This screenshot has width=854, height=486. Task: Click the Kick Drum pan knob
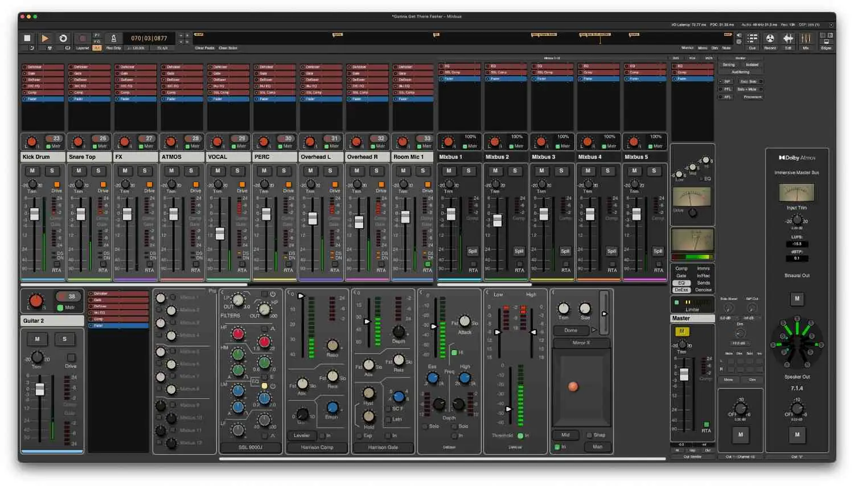pyautogui.click(x=32, y=141)
